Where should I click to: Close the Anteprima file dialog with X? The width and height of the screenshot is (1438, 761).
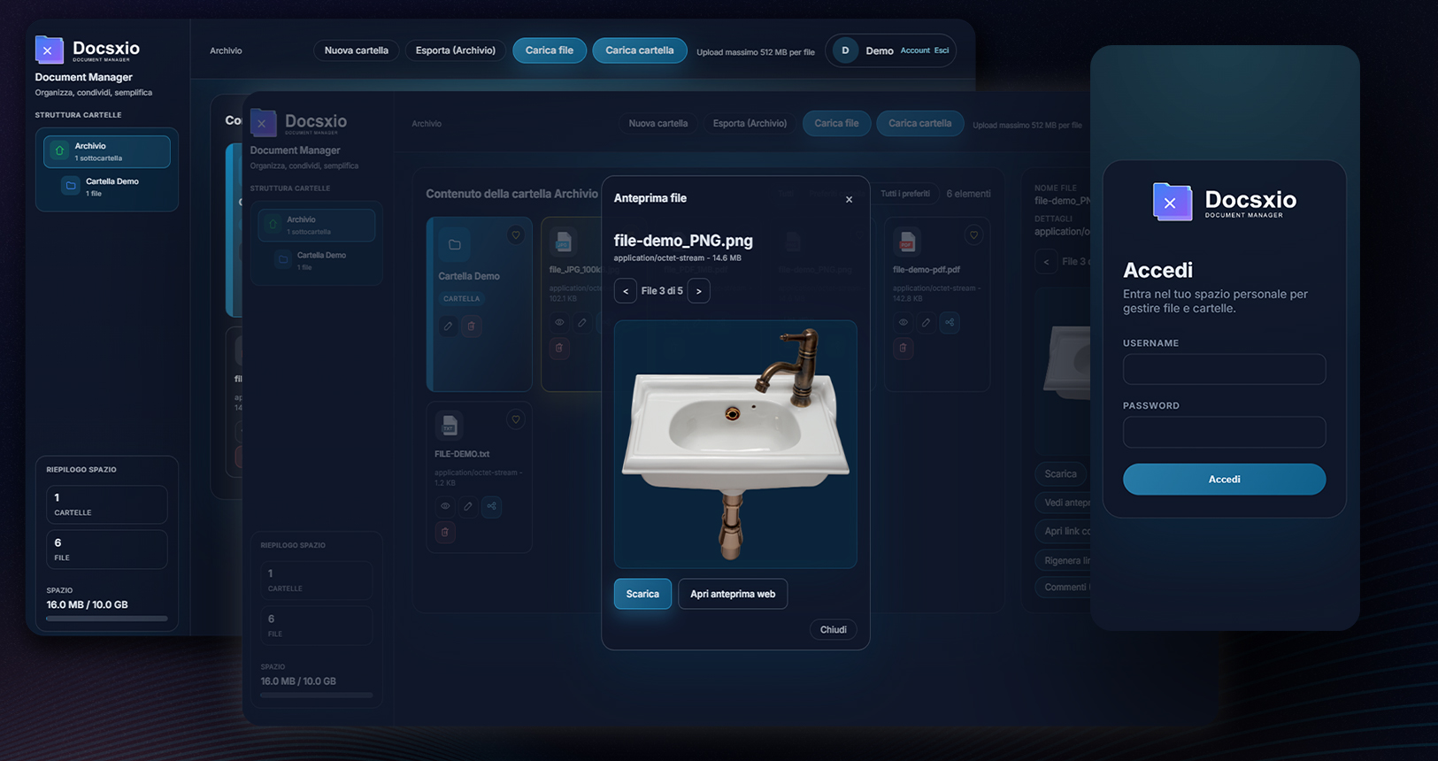tap(849, 199)
